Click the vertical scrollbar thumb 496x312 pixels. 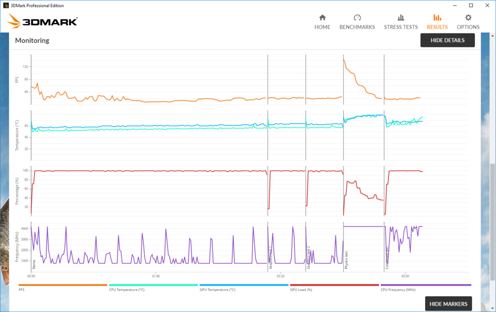click(493, 222)
